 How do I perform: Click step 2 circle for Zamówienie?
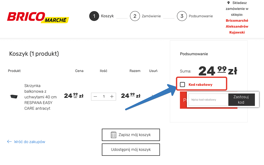click(x=135, y=16)
